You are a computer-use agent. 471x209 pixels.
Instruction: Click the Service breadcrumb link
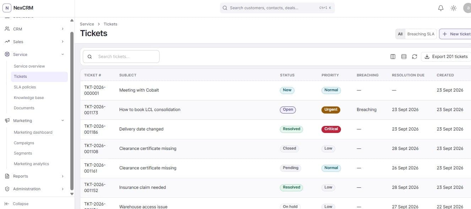(87, 24)
